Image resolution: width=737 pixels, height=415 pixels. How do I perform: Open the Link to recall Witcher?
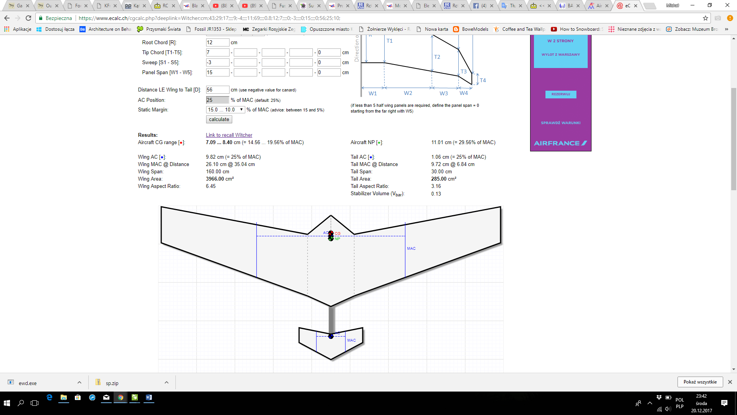[229, 135]
